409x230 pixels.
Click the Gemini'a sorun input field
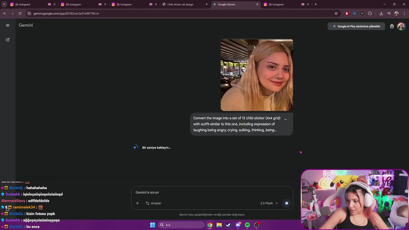(x=212, y=192)
